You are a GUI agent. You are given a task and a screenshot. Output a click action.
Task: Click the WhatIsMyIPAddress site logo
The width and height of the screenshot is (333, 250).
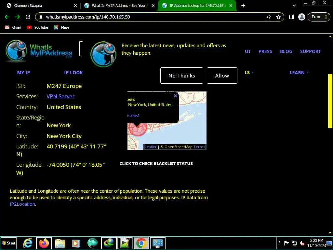coord(39,51)
